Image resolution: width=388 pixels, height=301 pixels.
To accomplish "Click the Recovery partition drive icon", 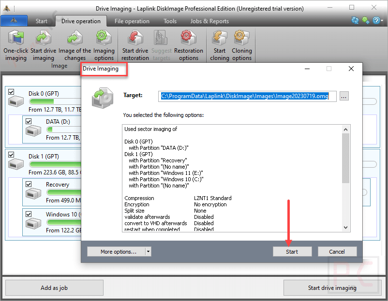I will coord(33,193).
